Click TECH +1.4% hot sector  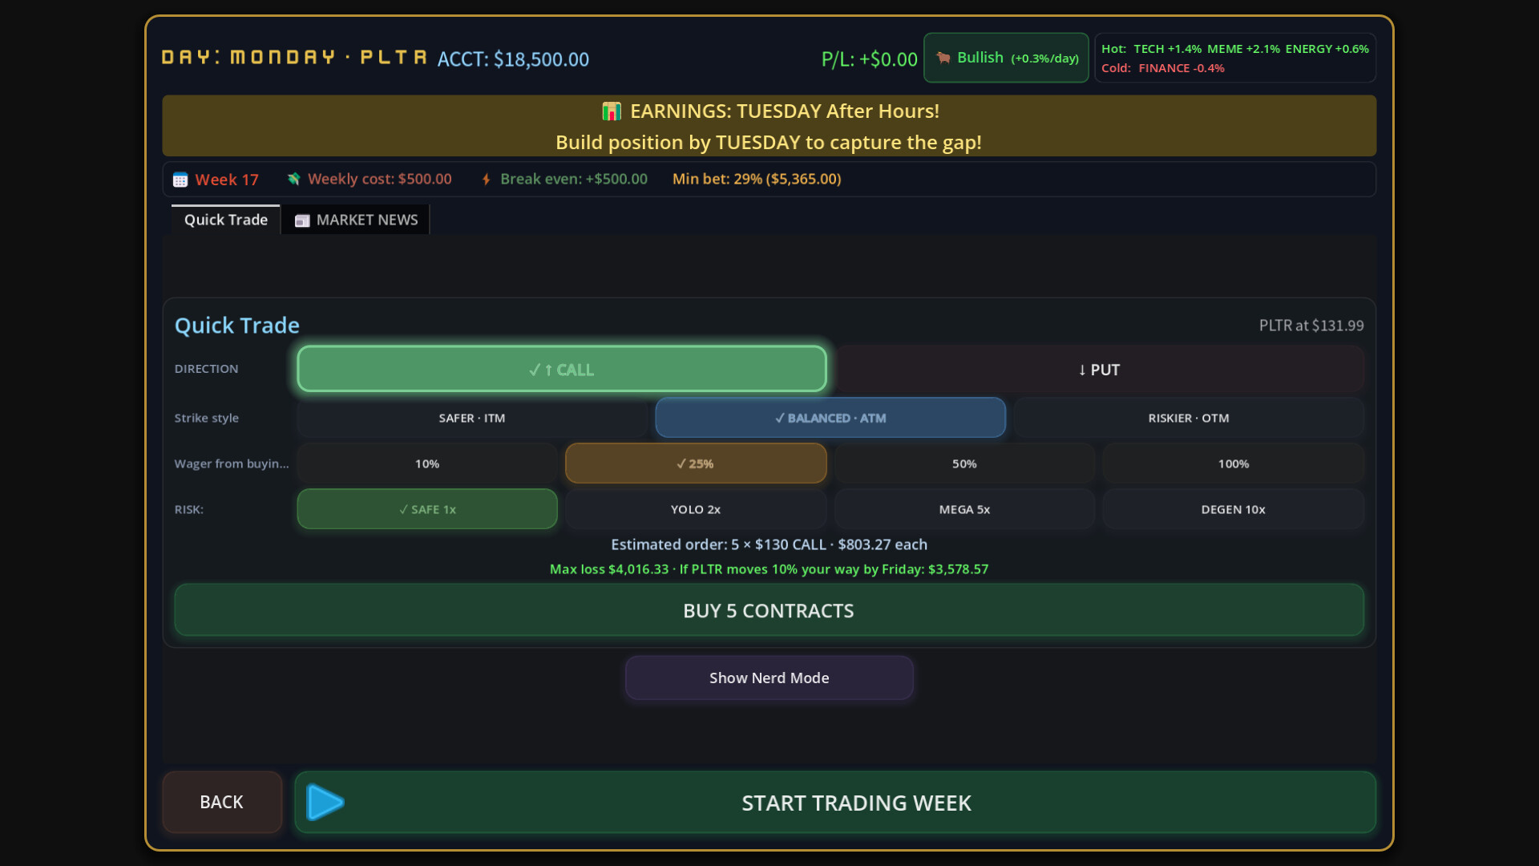coord(1167,49)
